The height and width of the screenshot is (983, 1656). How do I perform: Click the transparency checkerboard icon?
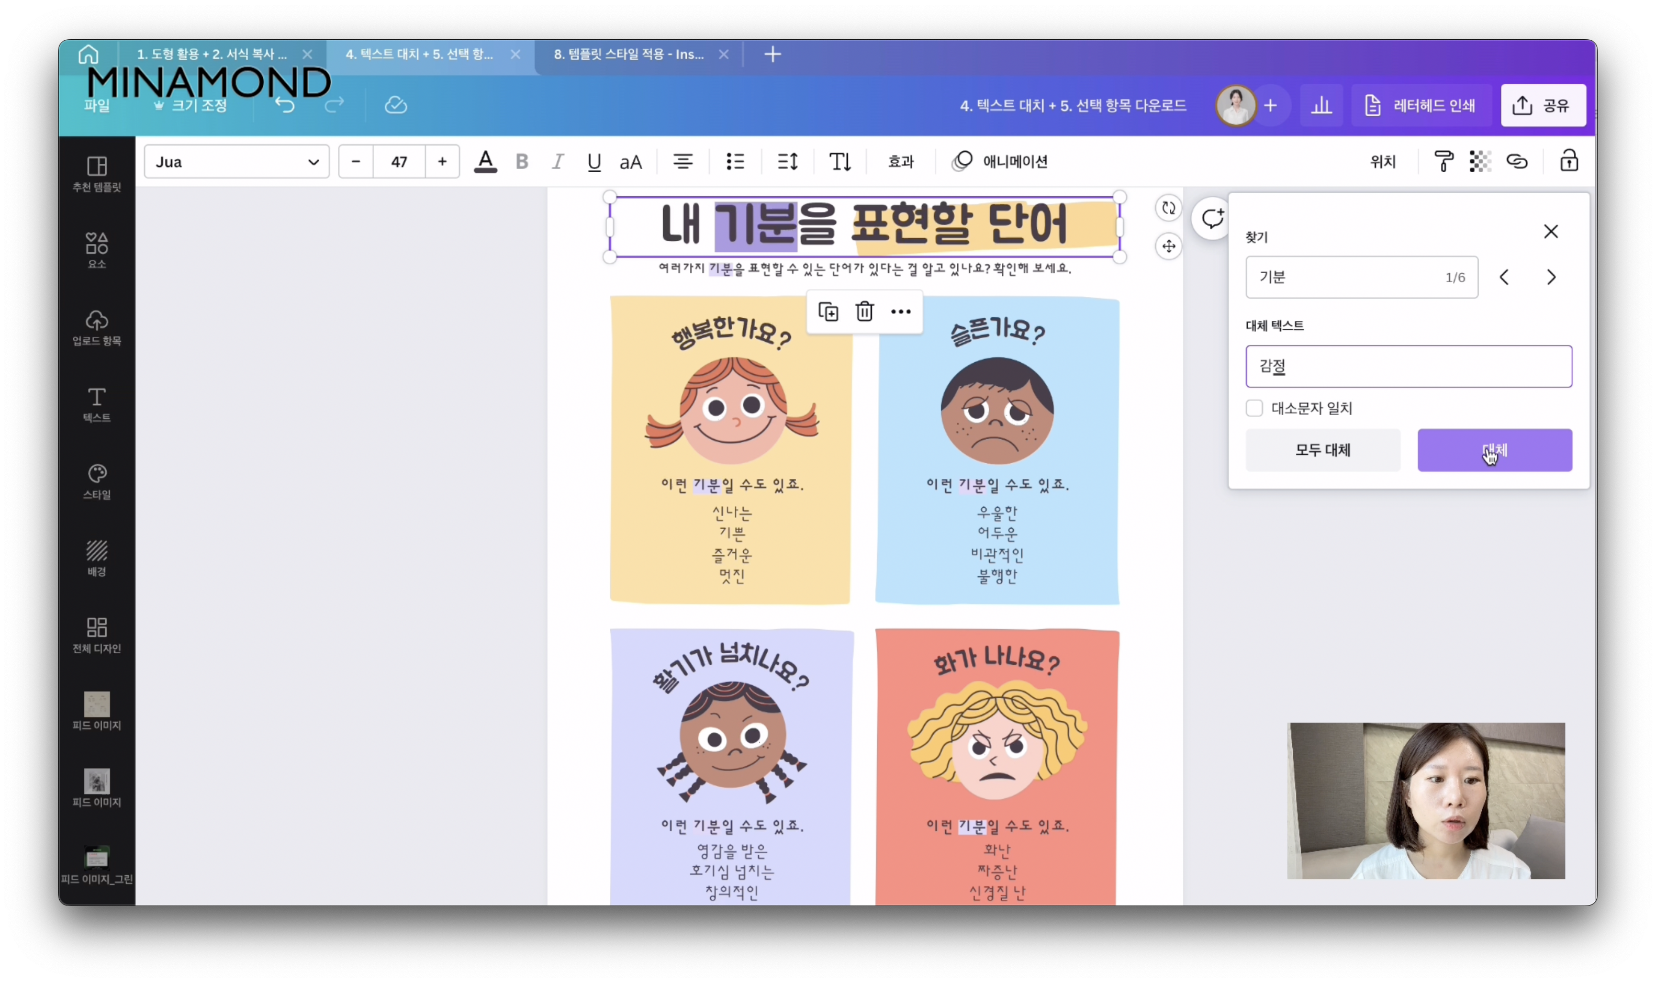(x=1480, y=161)
